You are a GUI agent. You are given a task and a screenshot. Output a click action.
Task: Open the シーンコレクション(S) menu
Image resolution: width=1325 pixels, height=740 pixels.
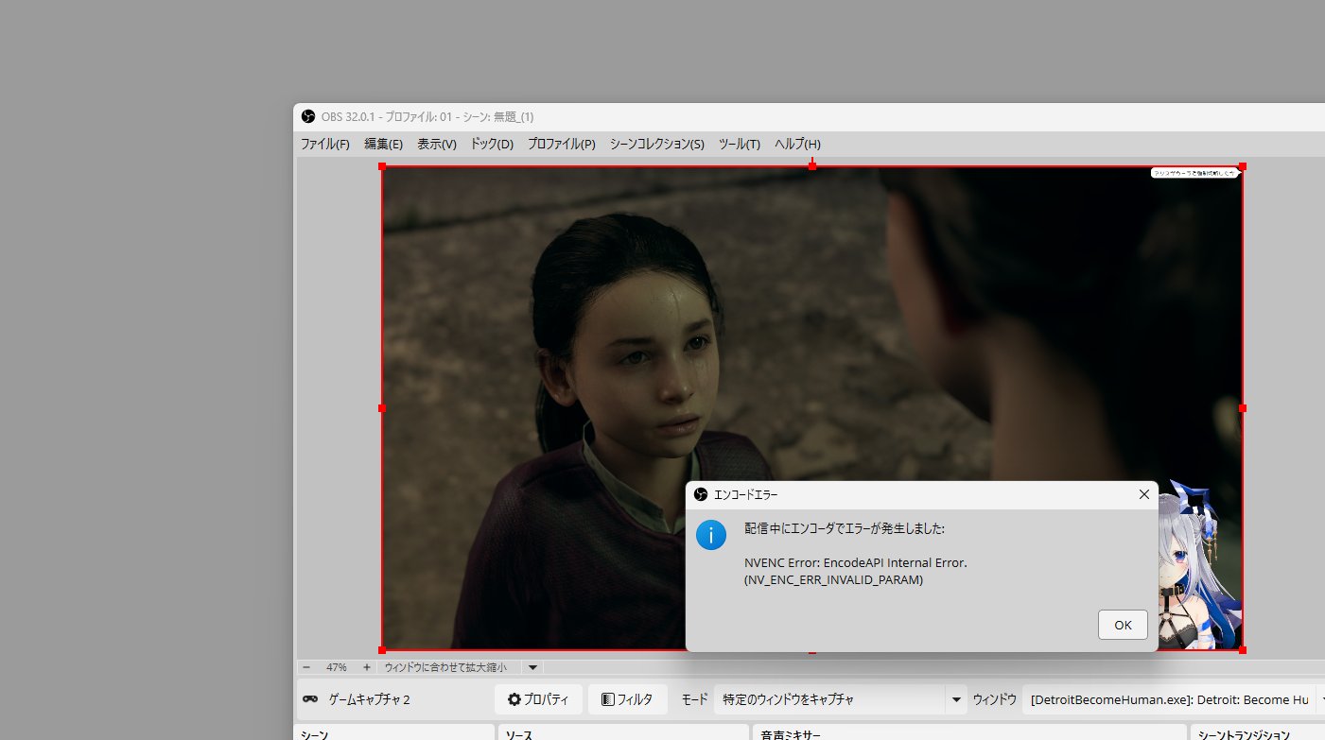(656, 144)
